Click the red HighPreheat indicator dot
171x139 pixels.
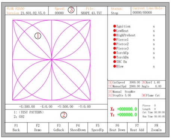(115, 35)
